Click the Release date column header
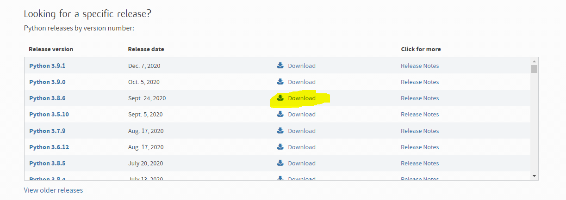This screenshot has width=566, height=200. click(146, 49)
